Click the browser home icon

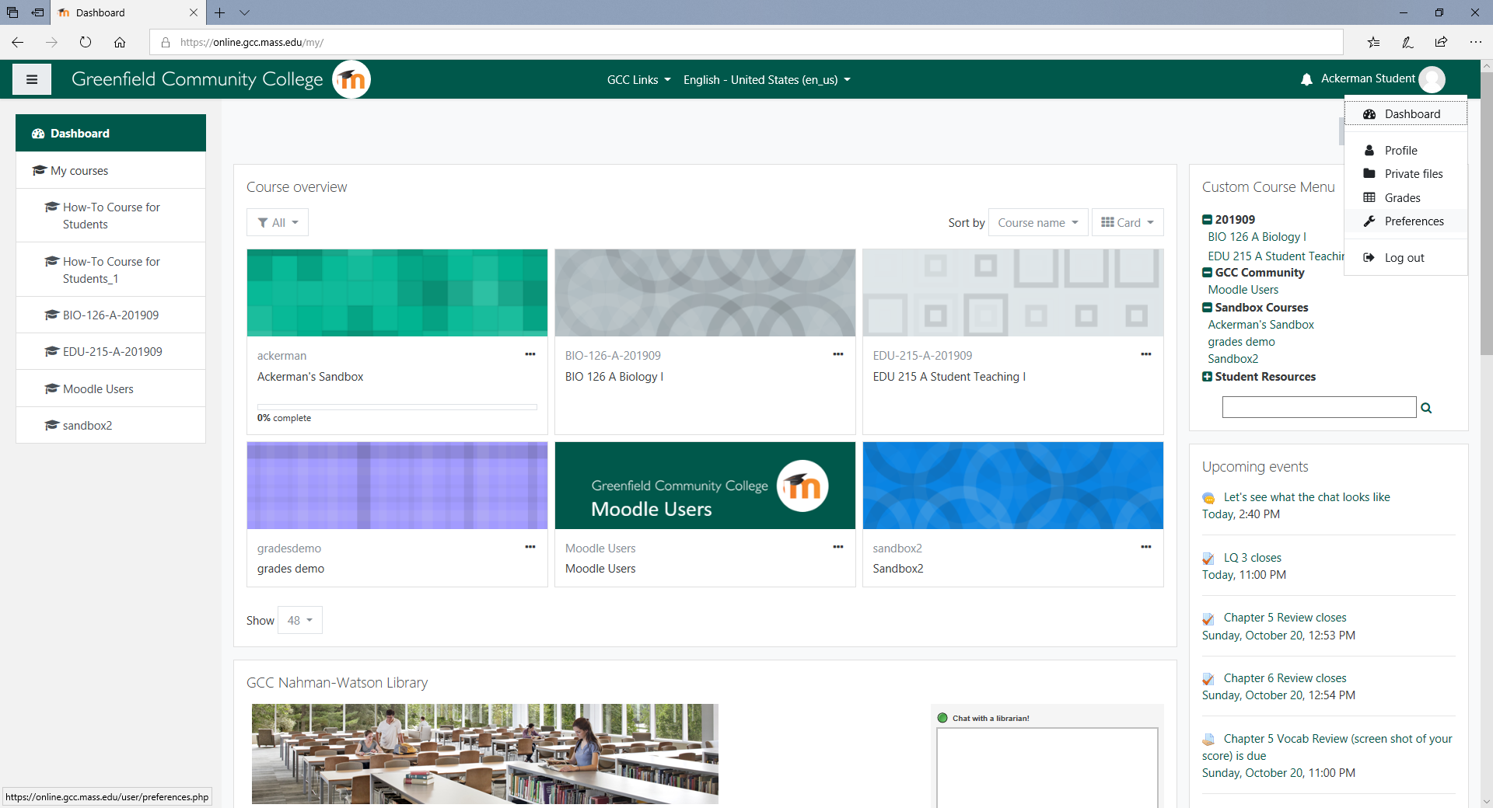pos(120,42)
